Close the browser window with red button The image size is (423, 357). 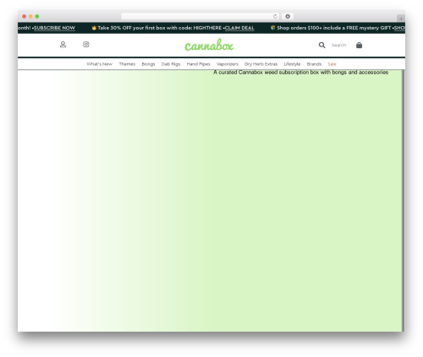[x=25, y=16]
